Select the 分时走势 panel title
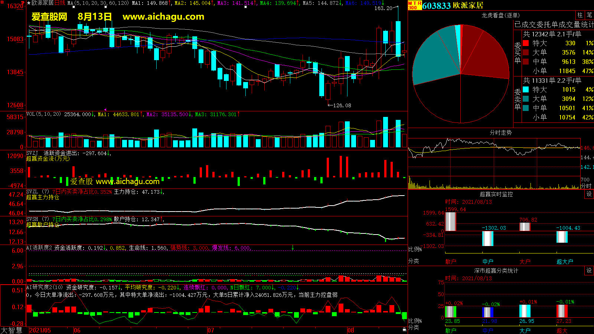The height and width of the screenshot is (334, 594). (500, 132)
